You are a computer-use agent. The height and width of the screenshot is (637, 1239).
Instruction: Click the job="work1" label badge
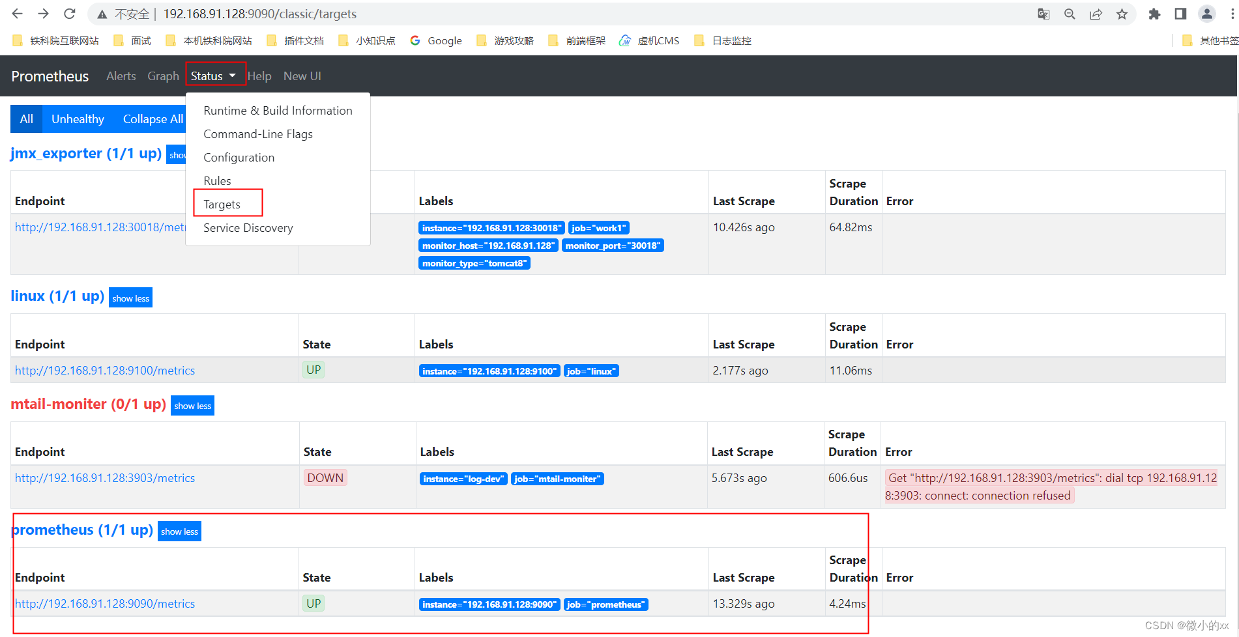tap(599, 228)
